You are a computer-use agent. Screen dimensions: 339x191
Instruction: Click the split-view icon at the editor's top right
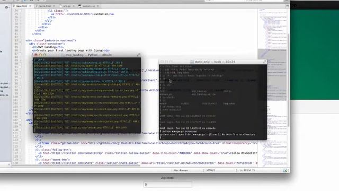point(287,6)
